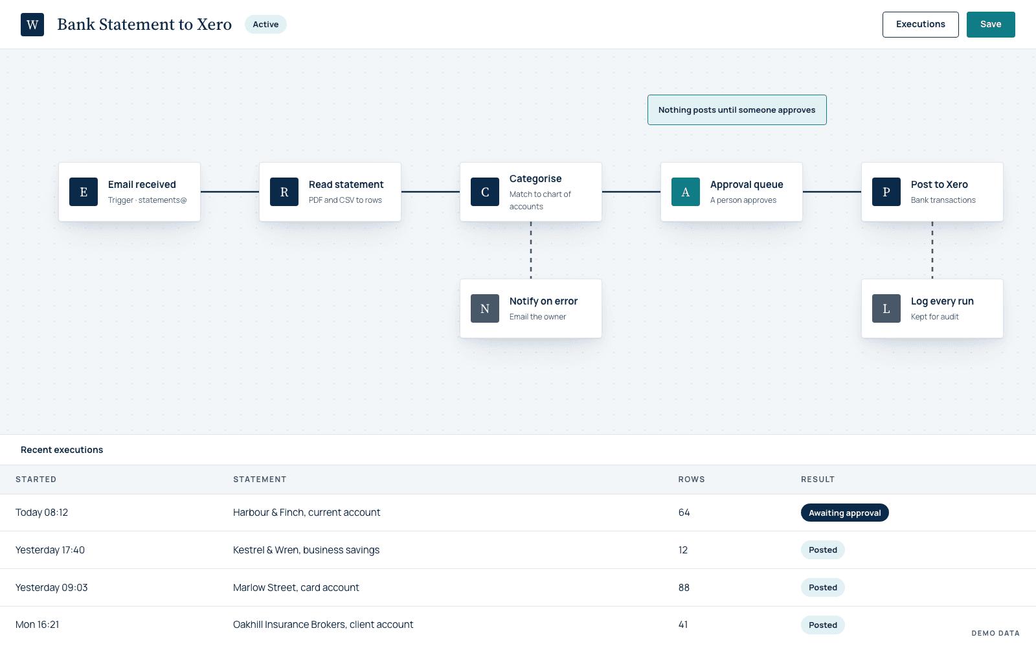The height and width of the screenshot is (648, 1036).
Task: Click the 'Bank transactions' subtitle
Action: [943, 200]
